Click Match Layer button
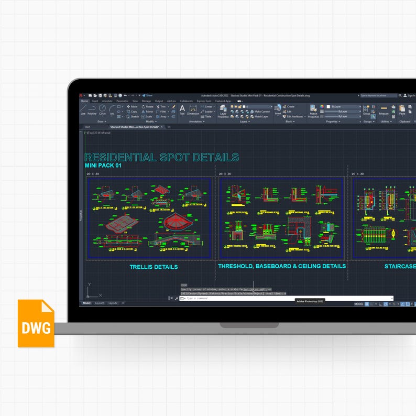This screenshot has height=416, width=416. 259,116
